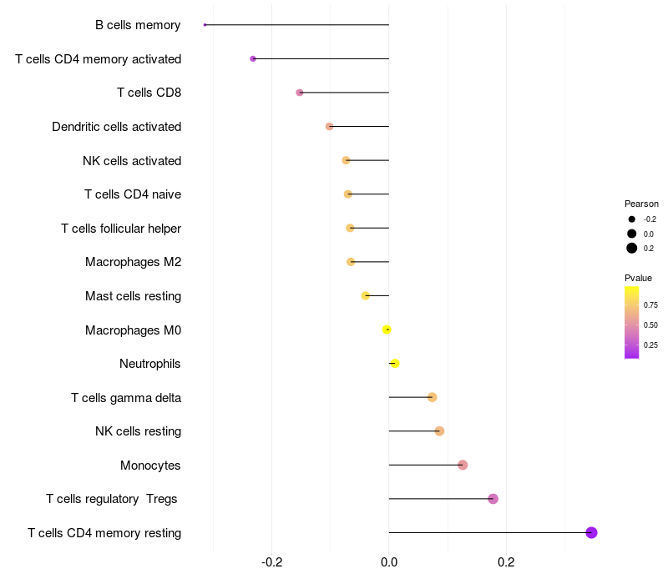Select the T cells regulatory Tregs dot

[x=493, y=498]
